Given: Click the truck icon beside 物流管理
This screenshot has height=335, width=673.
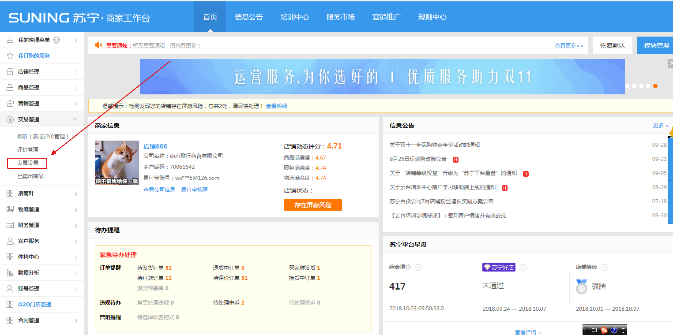Looking at the screenshot, I should pyautogui.click(x=10, y=209).
